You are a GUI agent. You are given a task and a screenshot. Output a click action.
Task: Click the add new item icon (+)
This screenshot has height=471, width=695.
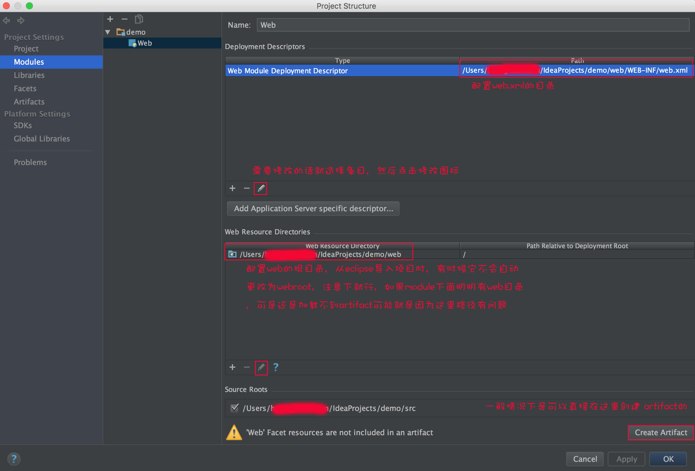point(232,188)
